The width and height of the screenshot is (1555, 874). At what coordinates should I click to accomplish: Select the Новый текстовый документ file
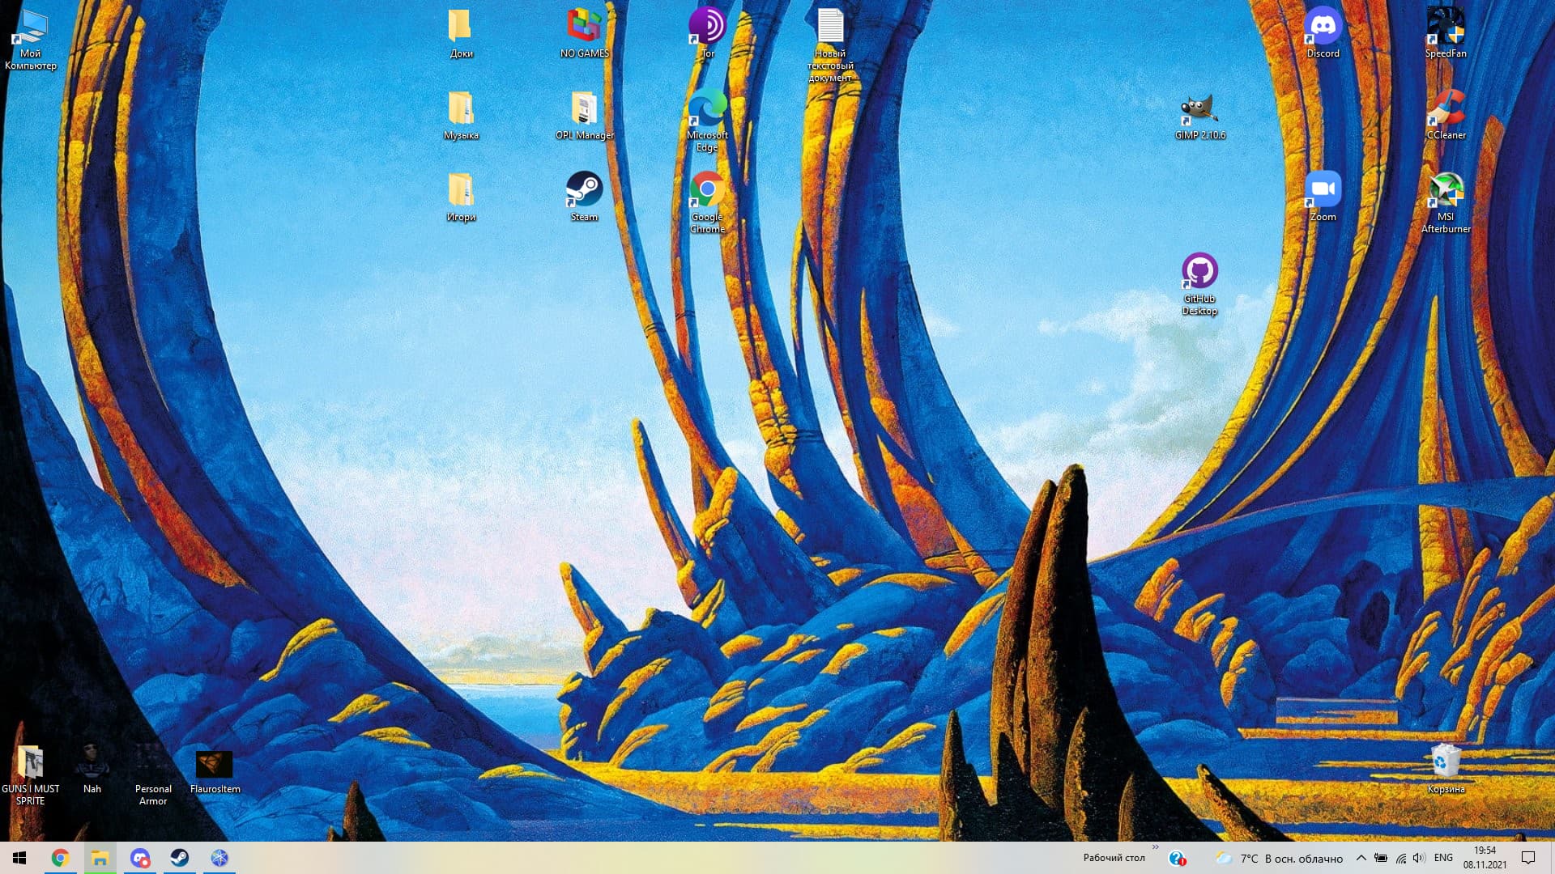pos(830,45)
